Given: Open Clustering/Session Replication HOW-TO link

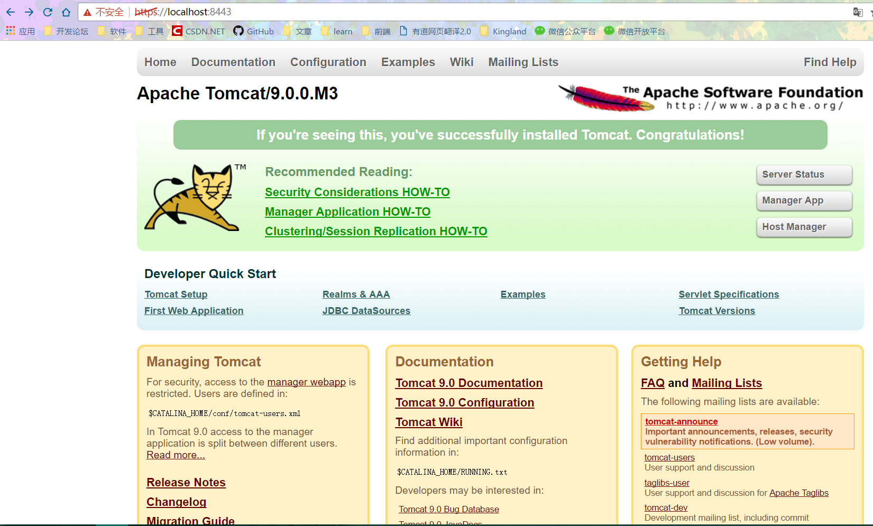Looking at the screenshot, I should tap(376, 232).
